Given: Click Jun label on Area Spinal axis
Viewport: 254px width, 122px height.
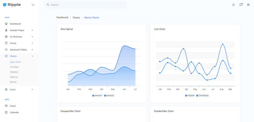Looking at the screenshot, I should [124, 89].
